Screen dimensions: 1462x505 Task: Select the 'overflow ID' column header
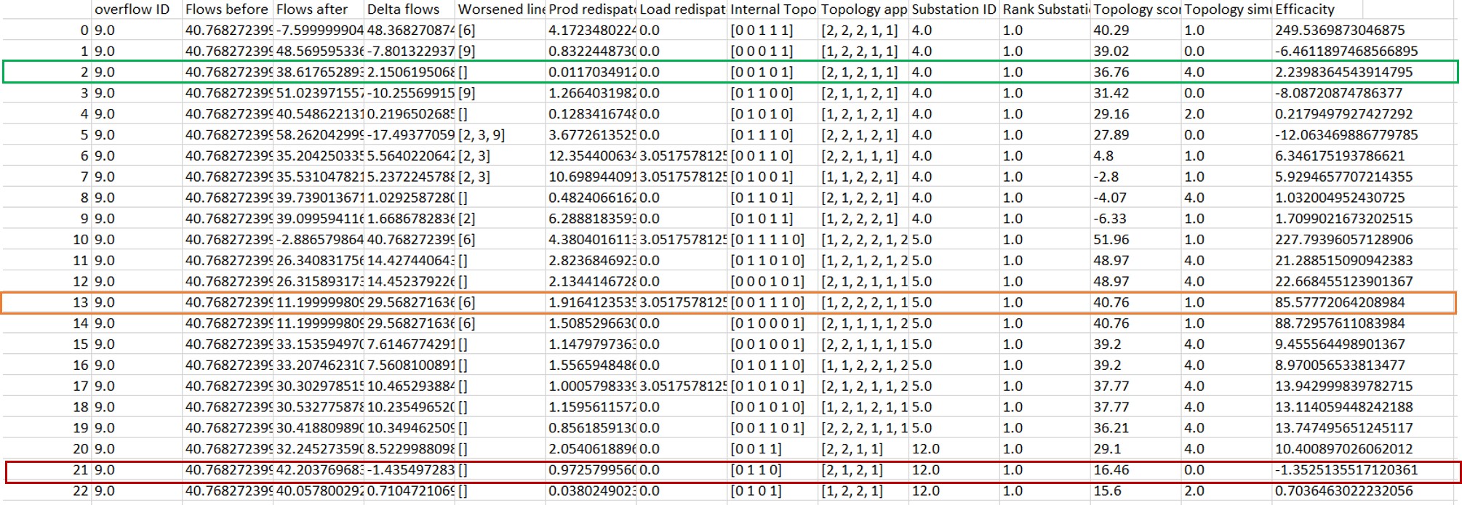(x=132, y=9)
